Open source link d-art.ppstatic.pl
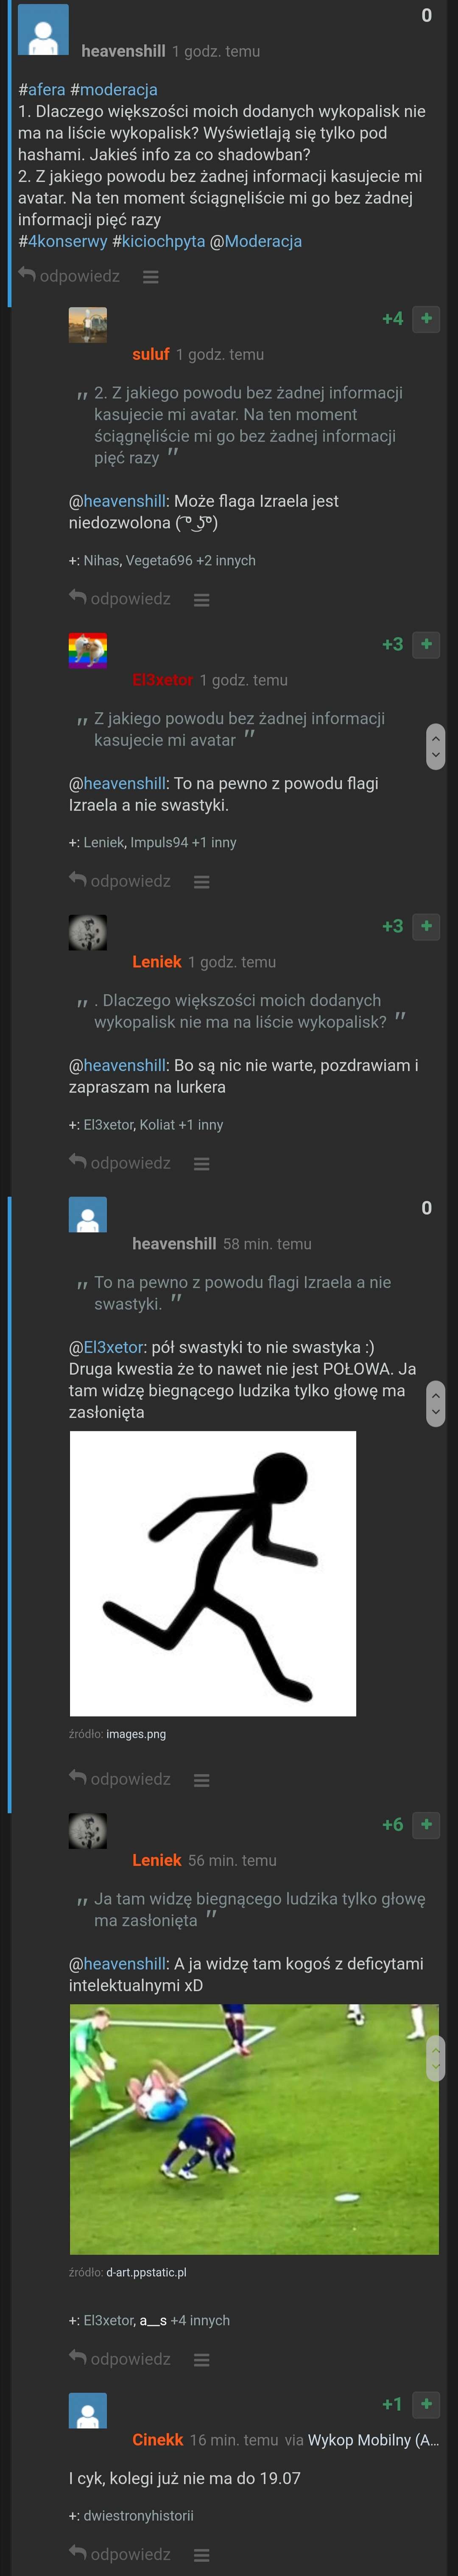458x2576 pixels. point(147,2272)
